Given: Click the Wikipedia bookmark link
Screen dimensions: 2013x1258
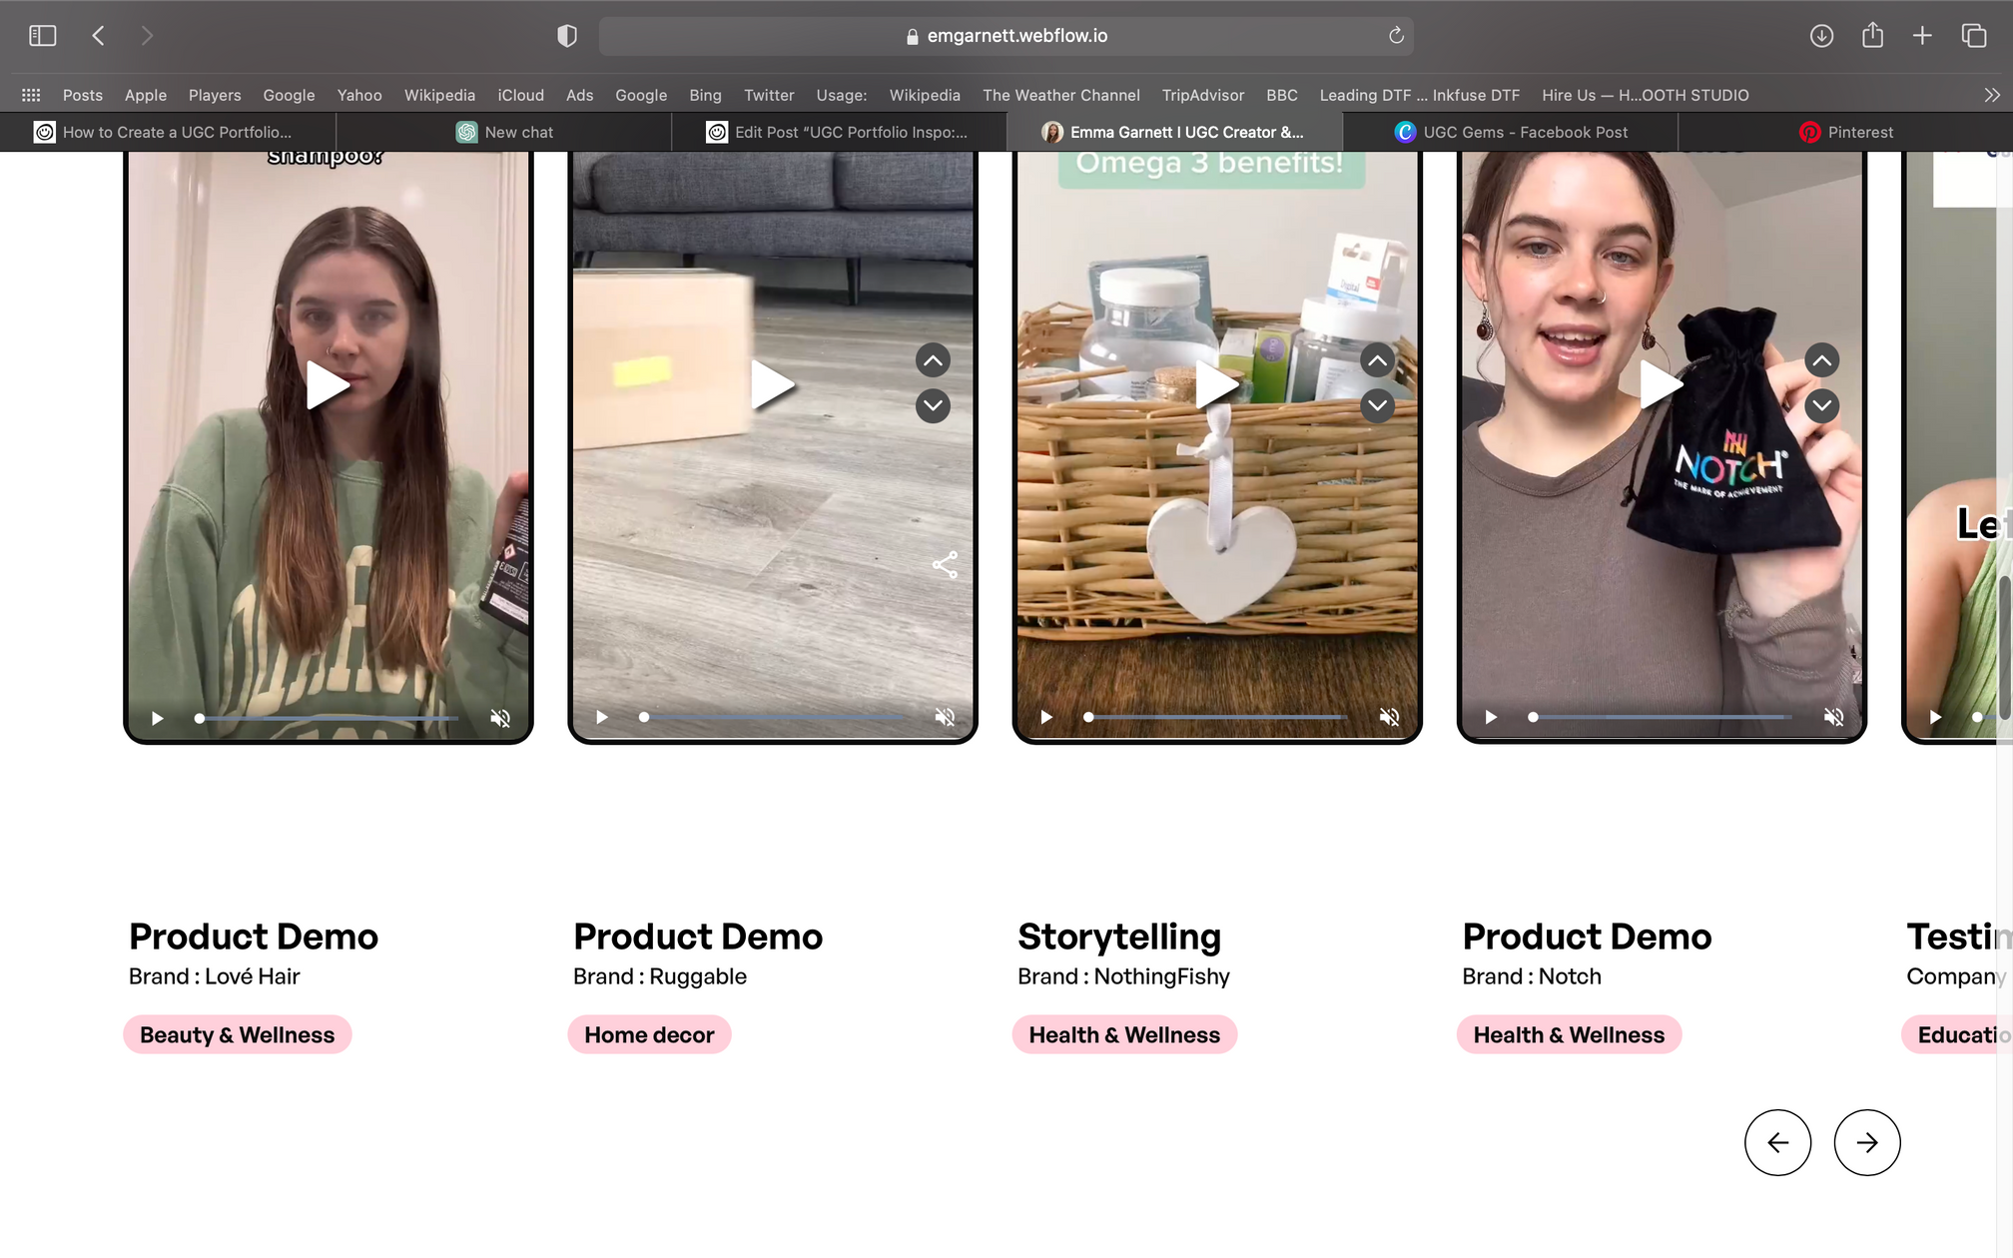Looking at the screenshot, I should (439, 95).
